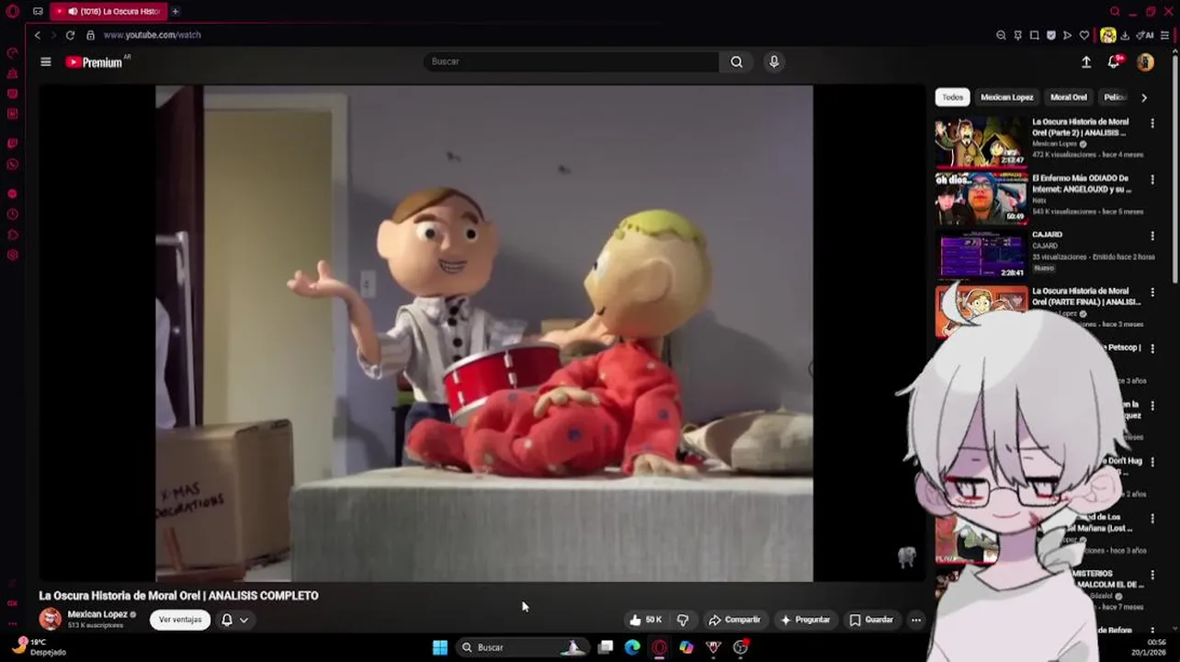
Task: Open Easy Setup sliders icon
Action: coord(1164,35)
